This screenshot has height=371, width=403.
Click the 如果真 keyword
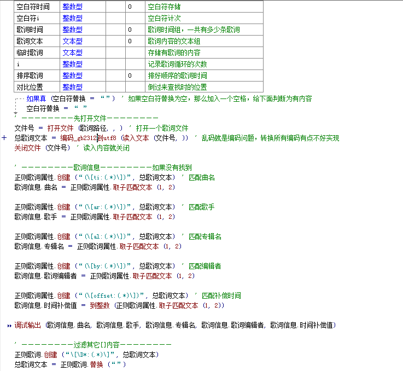pos(36,98)
